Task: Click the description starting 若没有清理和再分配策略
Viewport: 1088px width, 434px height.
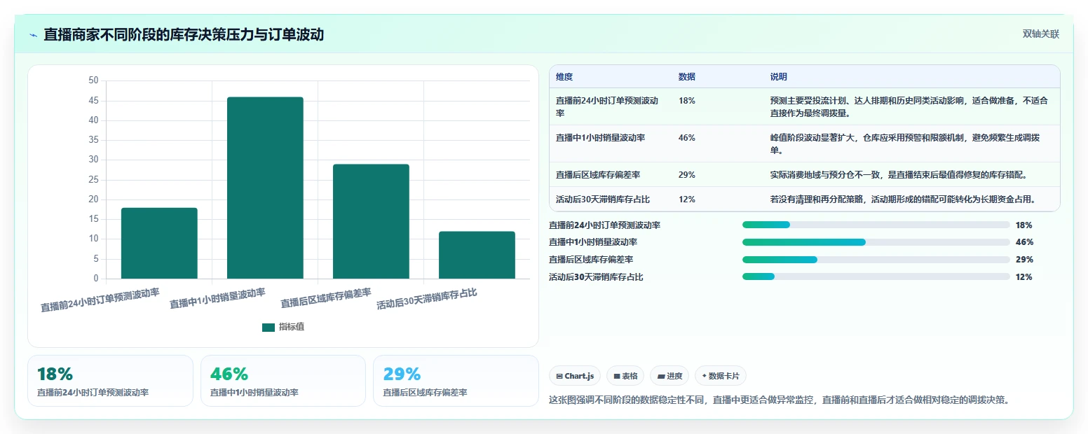Action: coord(903,199)
